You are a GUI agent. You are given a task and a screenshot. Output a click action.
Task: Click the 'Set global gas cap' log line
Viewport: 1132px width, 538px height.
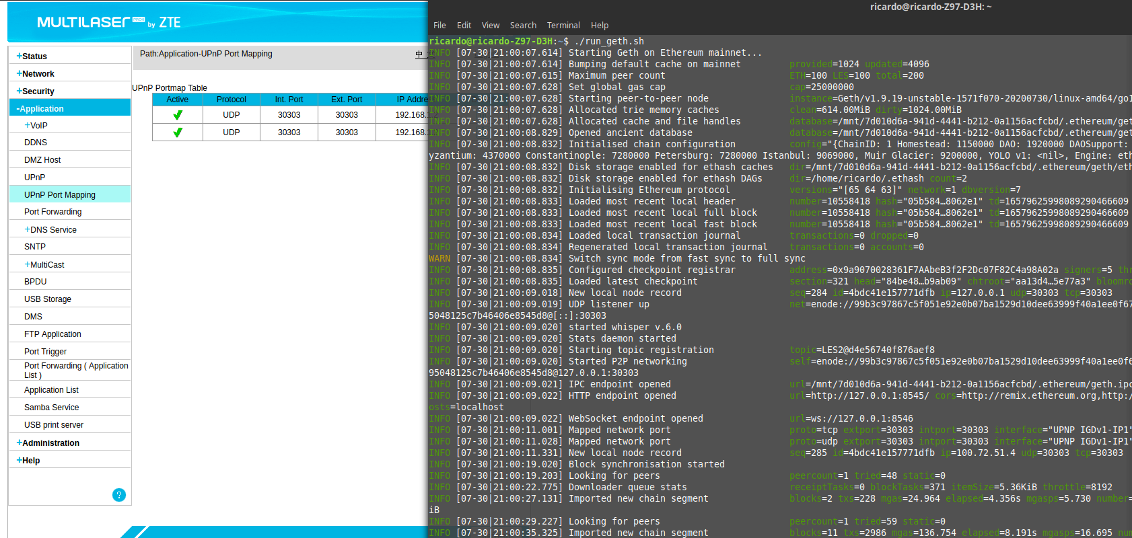point(616,87)
